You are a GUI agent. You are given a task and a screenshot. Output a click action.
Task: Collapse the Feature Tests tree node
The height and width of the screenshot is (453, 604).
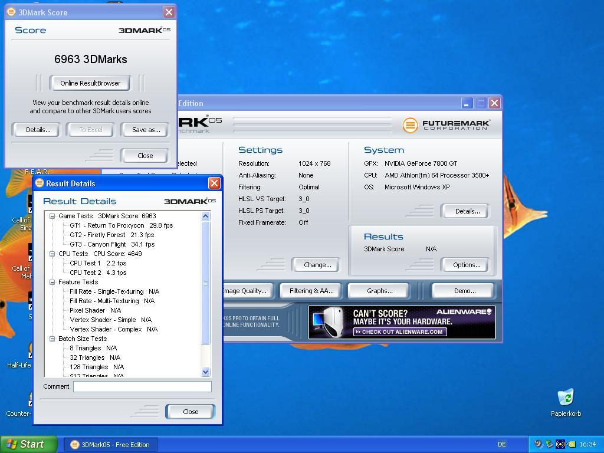[52, 282]
